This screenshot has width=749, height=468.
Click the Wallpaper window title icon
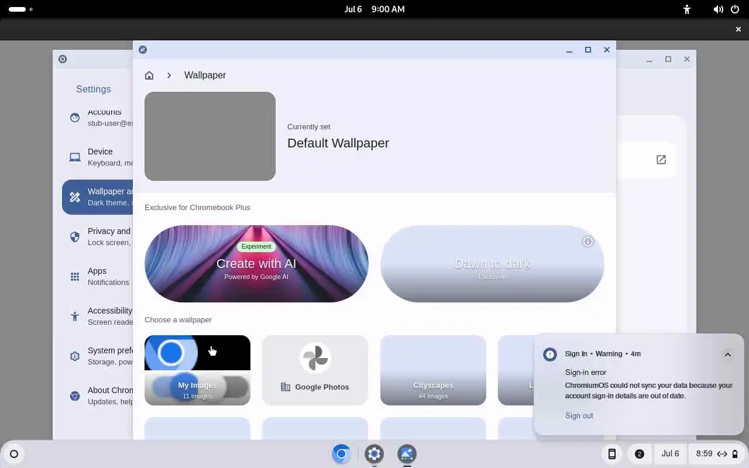coord(143,50)
